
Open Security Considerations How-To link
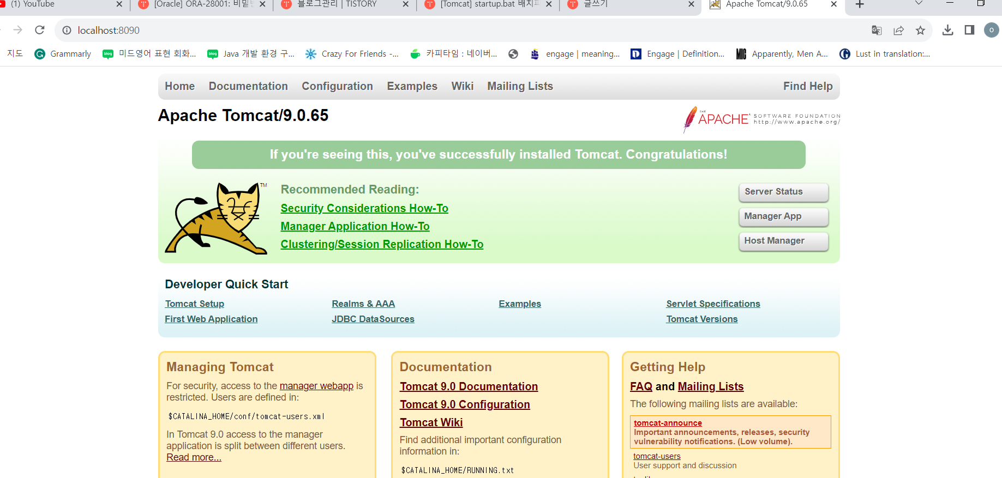pos(364,208)
